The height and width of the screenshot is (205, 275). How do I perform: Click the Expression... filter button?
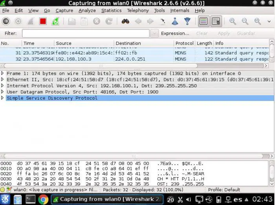tap(175, 33)
